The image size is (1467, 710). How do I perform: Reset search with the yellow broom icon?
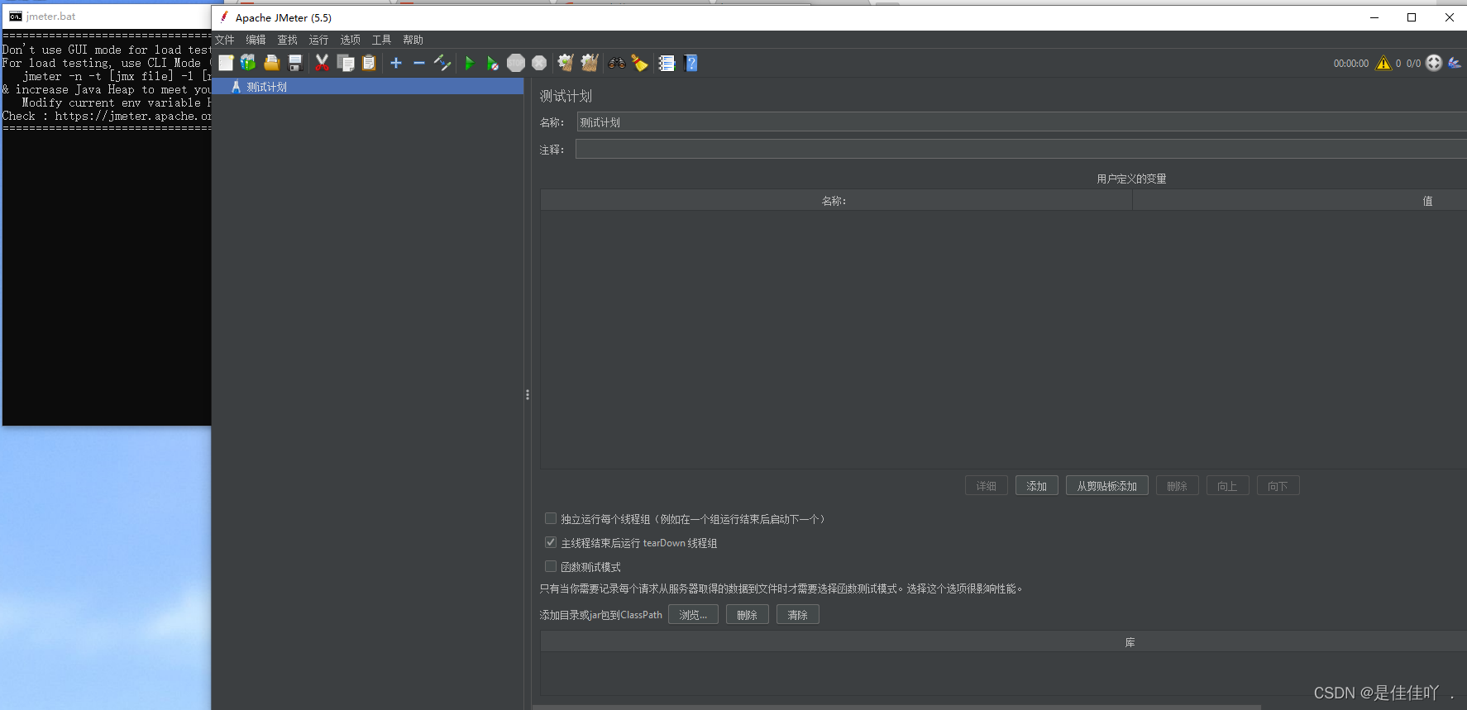pos(640,63)
